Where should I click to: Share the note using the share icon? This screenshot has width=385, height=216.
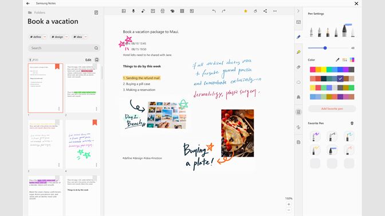coord(265,11)
